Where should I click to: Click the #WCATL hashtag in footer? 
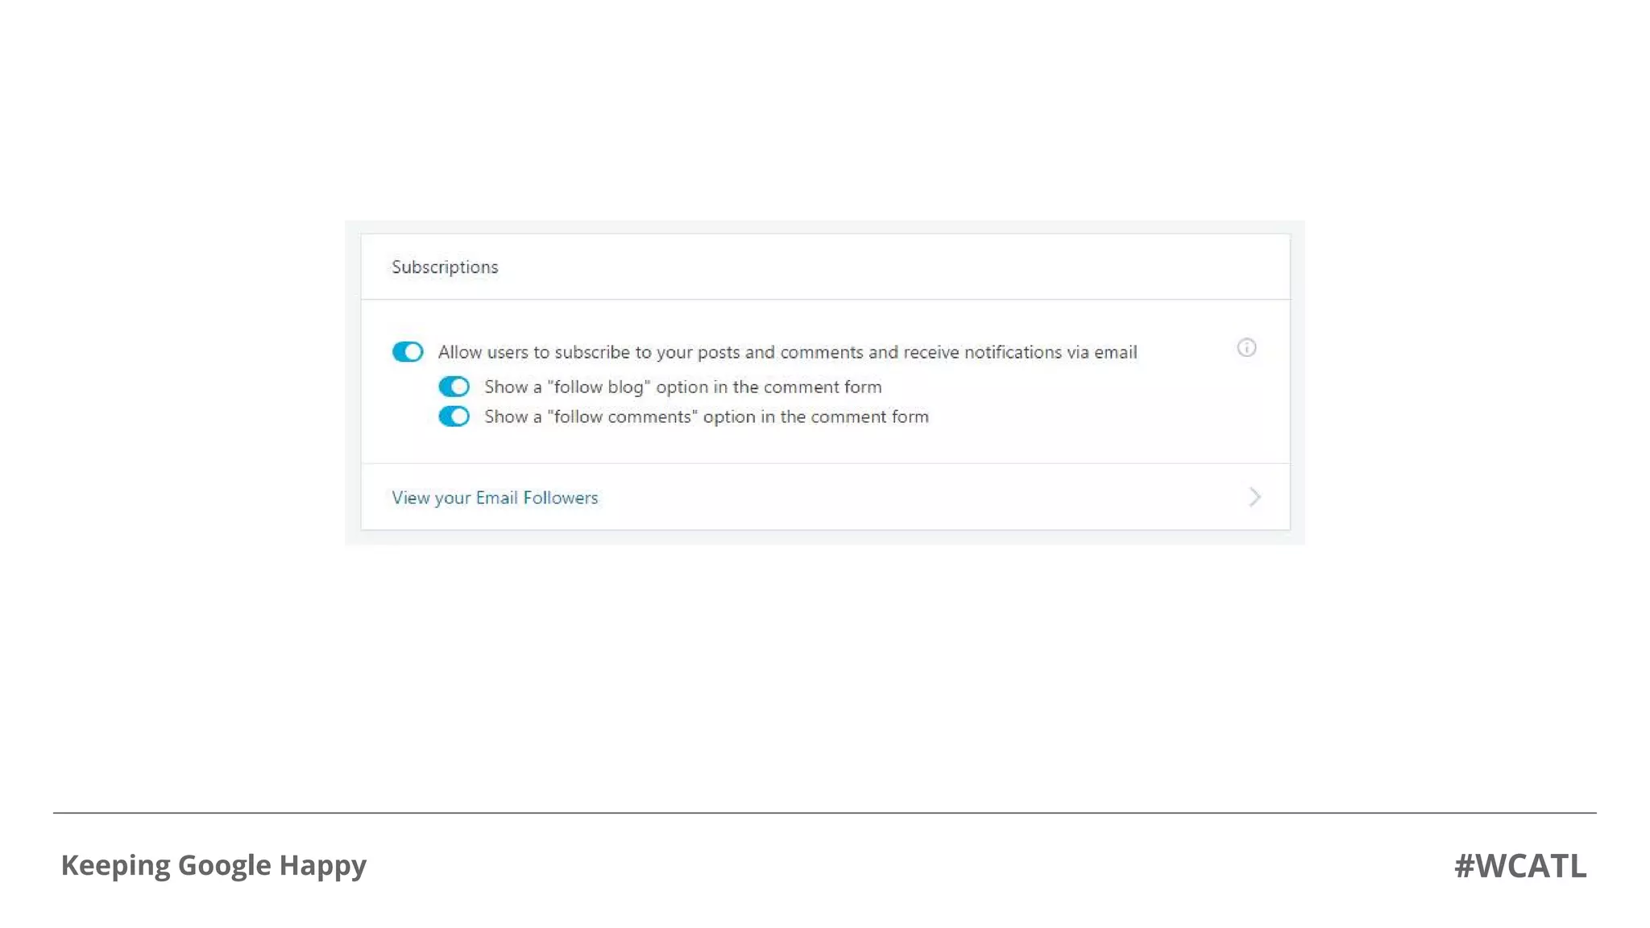pos(1519,866)
